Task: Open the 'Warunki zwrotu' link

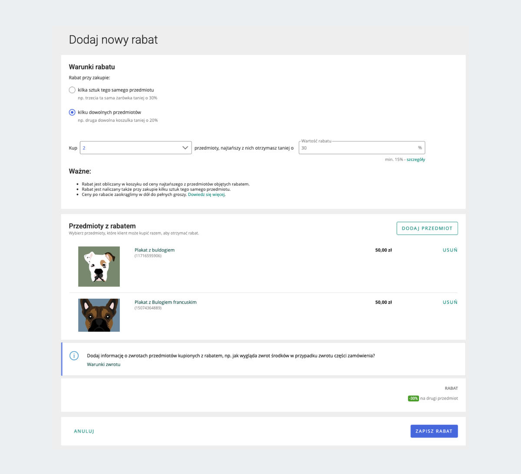Action: 104,365
